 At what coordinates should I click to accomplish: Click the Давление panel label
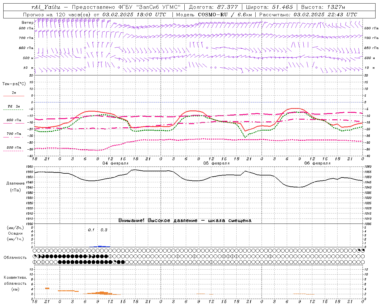click(15, 183)
